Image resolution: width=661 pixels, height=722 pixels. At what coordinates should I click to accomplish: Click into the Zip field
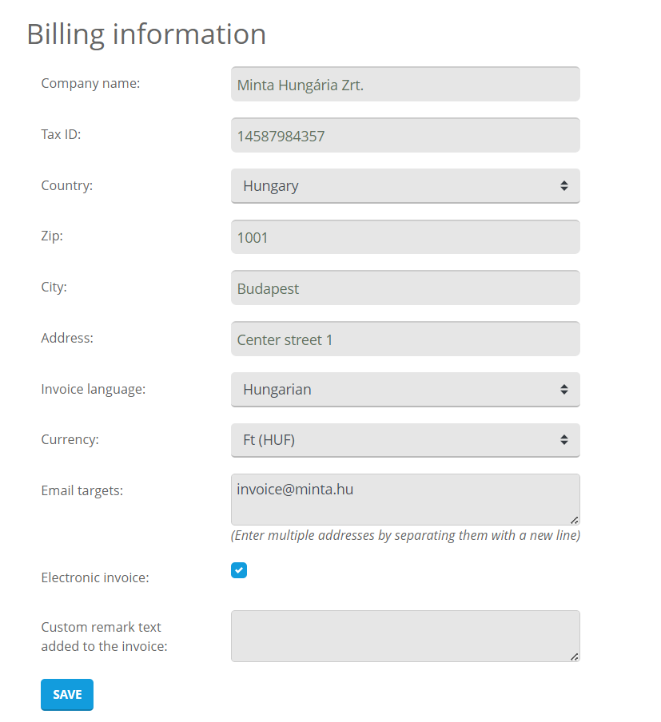[x=404, y=237]
